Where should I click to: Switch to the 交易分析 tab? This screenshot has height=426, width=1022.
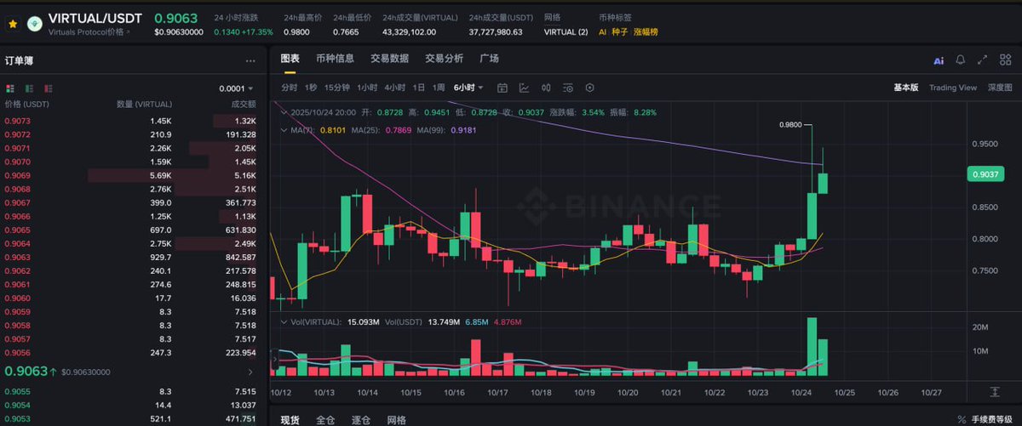pos(444,59)
